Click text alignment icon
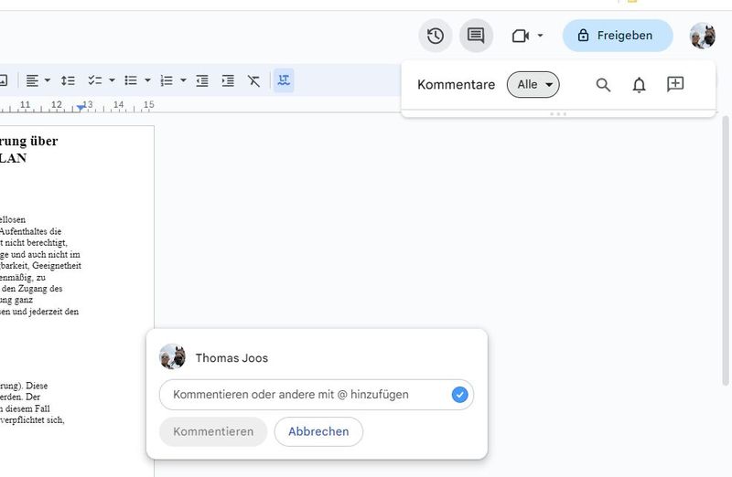 32,80
